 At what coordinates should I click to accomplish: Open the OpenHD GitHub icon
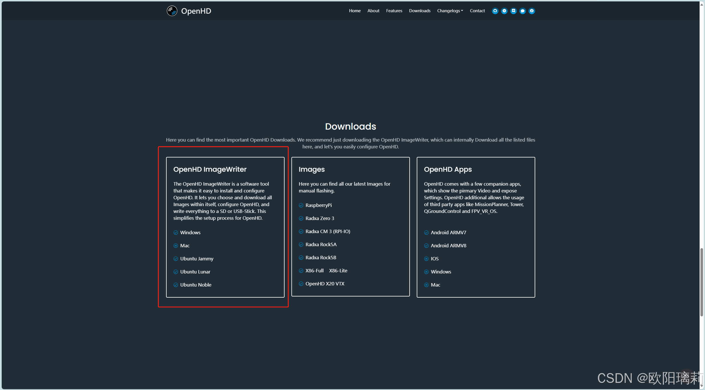(x=495, y=11)
